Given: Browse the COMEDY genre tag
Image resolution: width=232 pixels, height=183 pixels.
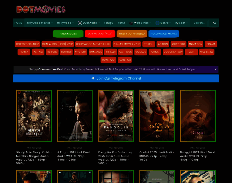Looking at the screenshot, I should [140, 52].
